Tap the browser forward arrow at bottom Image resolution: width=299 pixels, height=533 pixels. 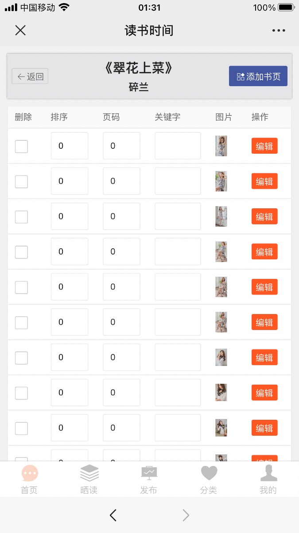click(x=186, y=515)
